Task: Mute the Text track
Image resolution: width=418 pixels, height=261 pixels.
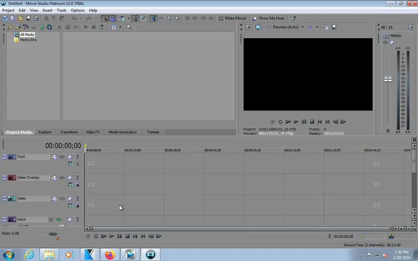Action: (70, 157)
